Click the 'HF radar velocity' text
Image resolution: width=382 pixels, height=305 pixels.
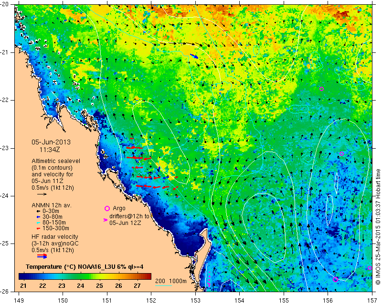point(55,237)
